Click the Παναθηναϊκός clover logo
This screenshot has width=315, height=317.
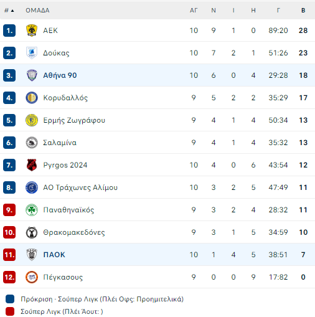coord(32,210)
